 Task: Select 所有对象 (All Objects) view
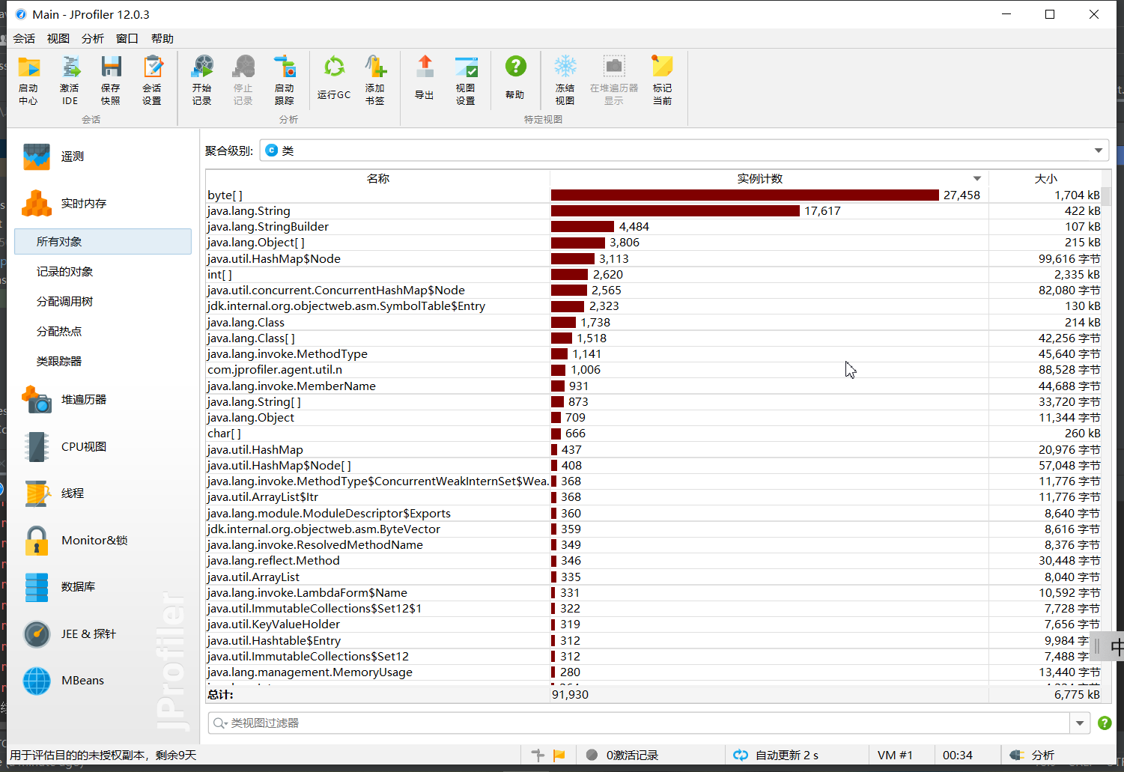pyautogui.click(x=103, y=241)
